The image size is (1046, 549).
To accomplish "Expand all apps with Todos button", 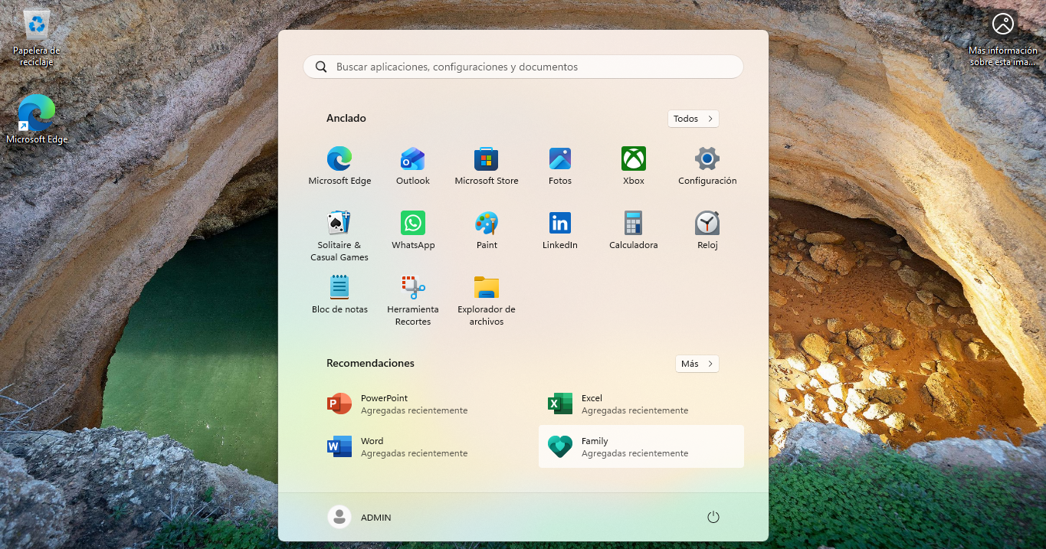I will tap(694, 119).
